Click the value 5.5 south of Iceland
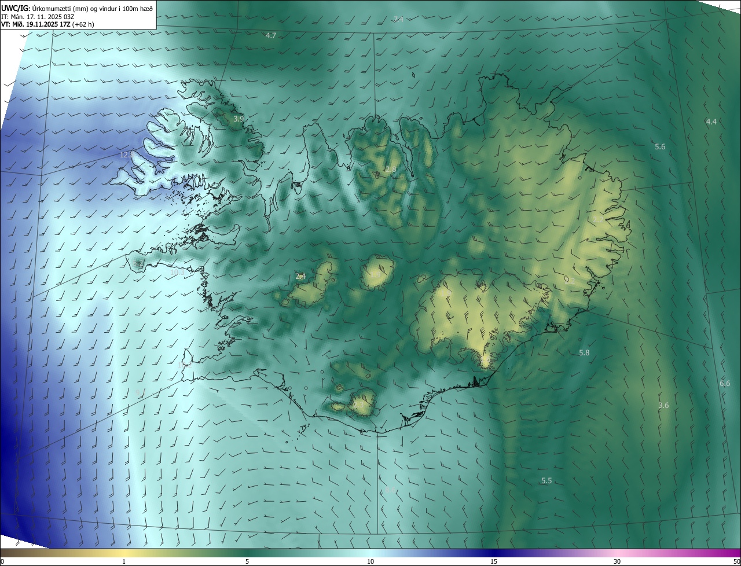 [546, 481]
